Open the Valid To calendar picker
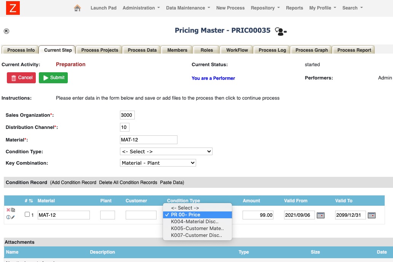393x262 pixels. [x=371, y=215]
